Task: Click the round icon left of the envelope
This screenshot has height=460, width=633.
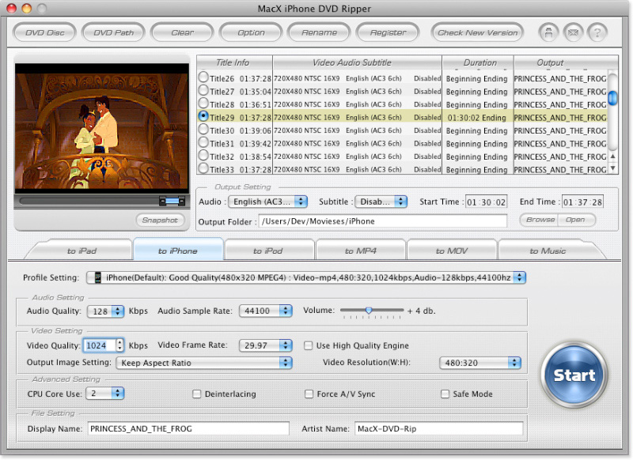Action: pyautogui.click(x=548, y=33)
